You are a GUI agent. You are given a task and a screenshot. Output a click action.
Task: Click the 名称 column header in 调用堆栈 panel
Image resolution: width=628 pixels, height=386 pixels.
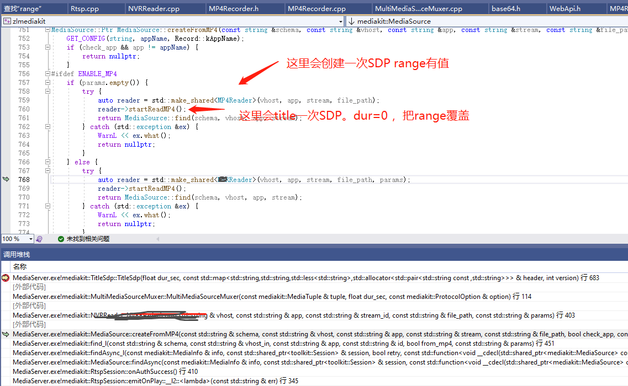20,266
